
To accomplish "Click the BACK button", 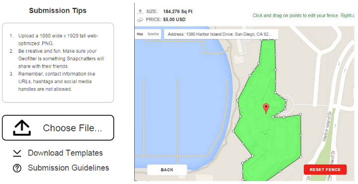I will [x=167, y=170].
